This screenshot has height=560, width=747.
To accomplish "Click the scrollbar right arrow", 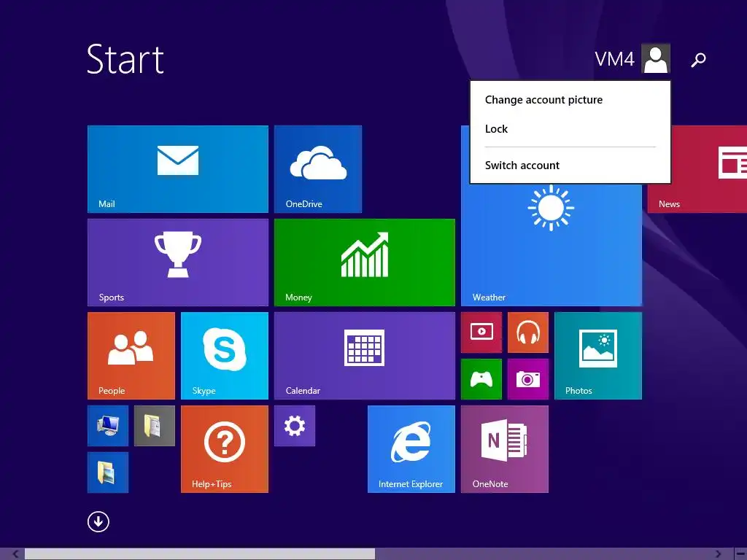I will [718, 554].
